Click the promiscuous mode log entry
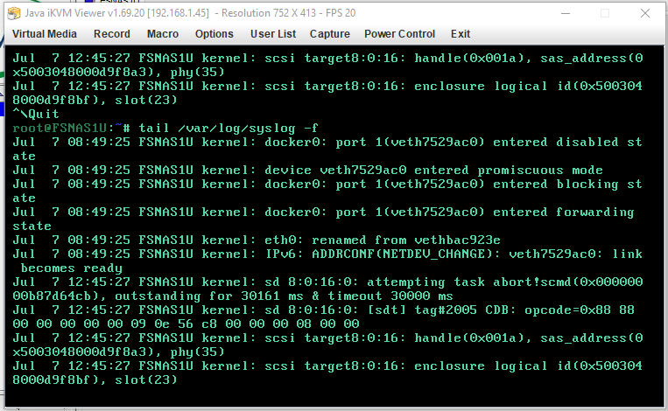668x411 pixels. click(307, 171)
